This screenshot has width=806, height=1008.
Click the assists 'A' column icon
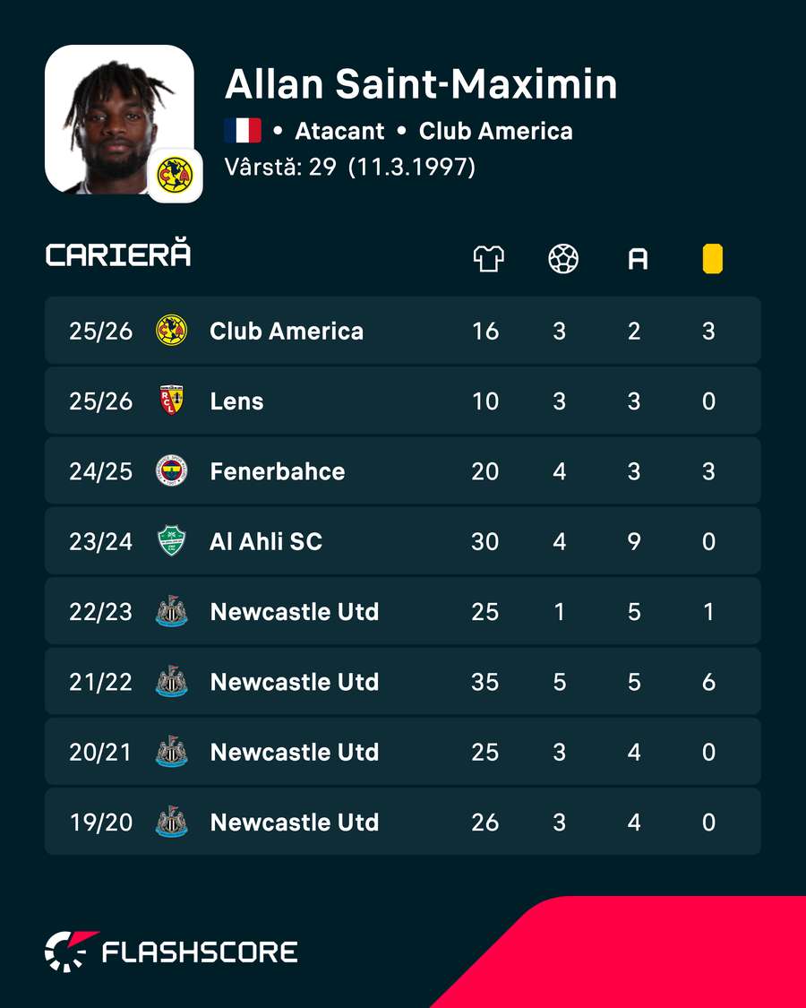[638, 259]
